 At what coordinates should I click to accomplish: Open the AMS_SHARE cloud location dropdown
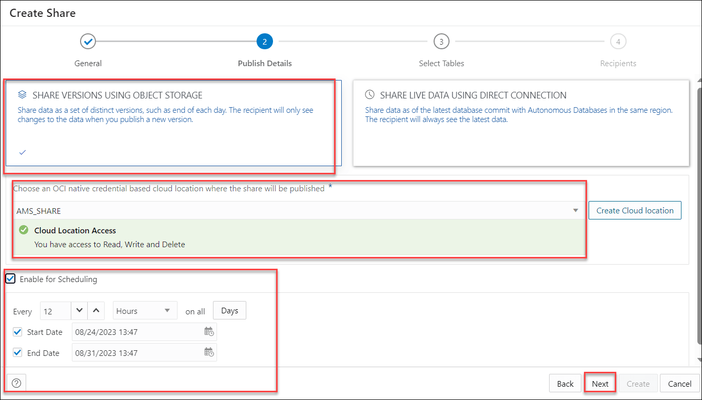click(575, 210)
